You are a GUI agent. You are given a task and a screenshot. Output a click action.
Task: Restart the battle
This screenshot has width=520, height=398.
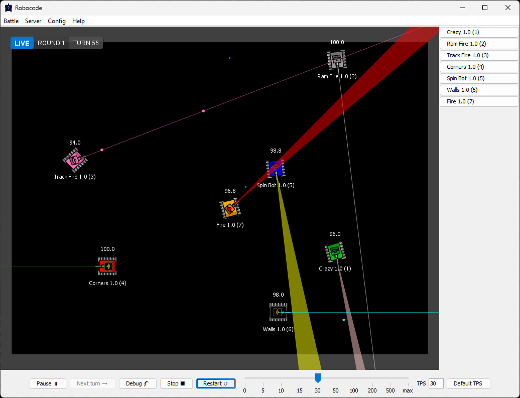[x=216, y=383]
